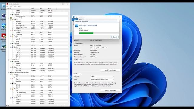Cancel the running CPU benchmark
The image size is (194, 109).
(x=115, y=37)
